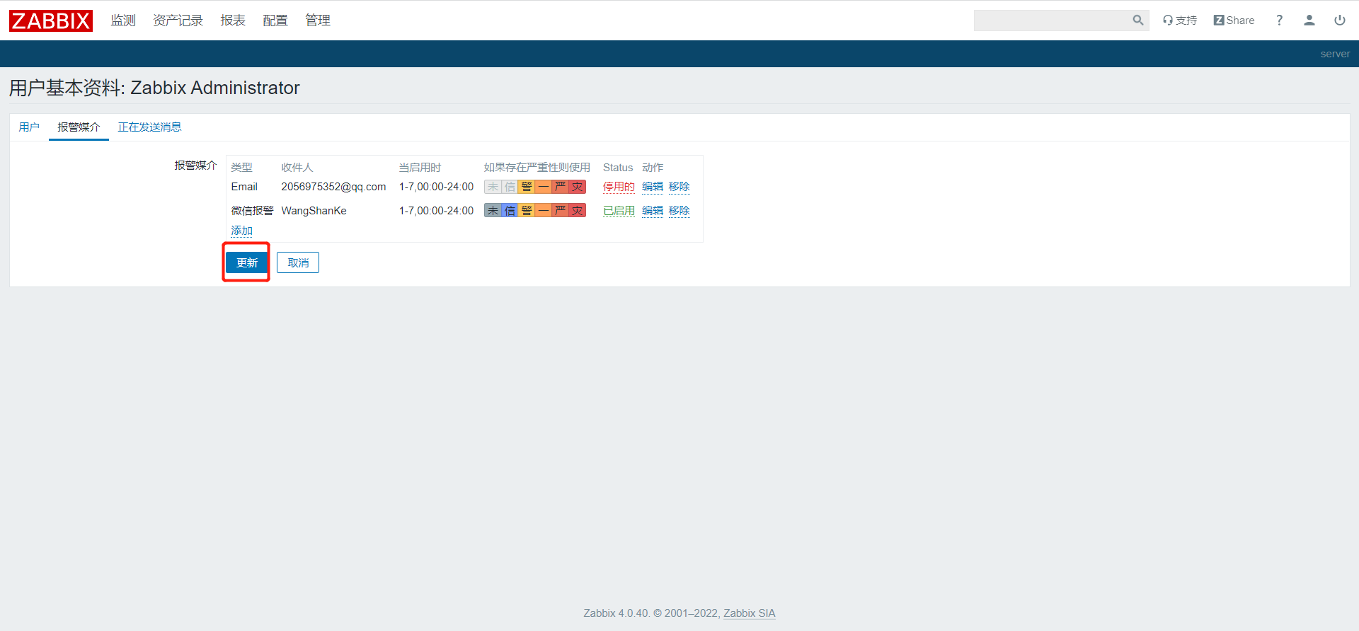
Task: Open the 监测 menu
Action: pos(123,21)
